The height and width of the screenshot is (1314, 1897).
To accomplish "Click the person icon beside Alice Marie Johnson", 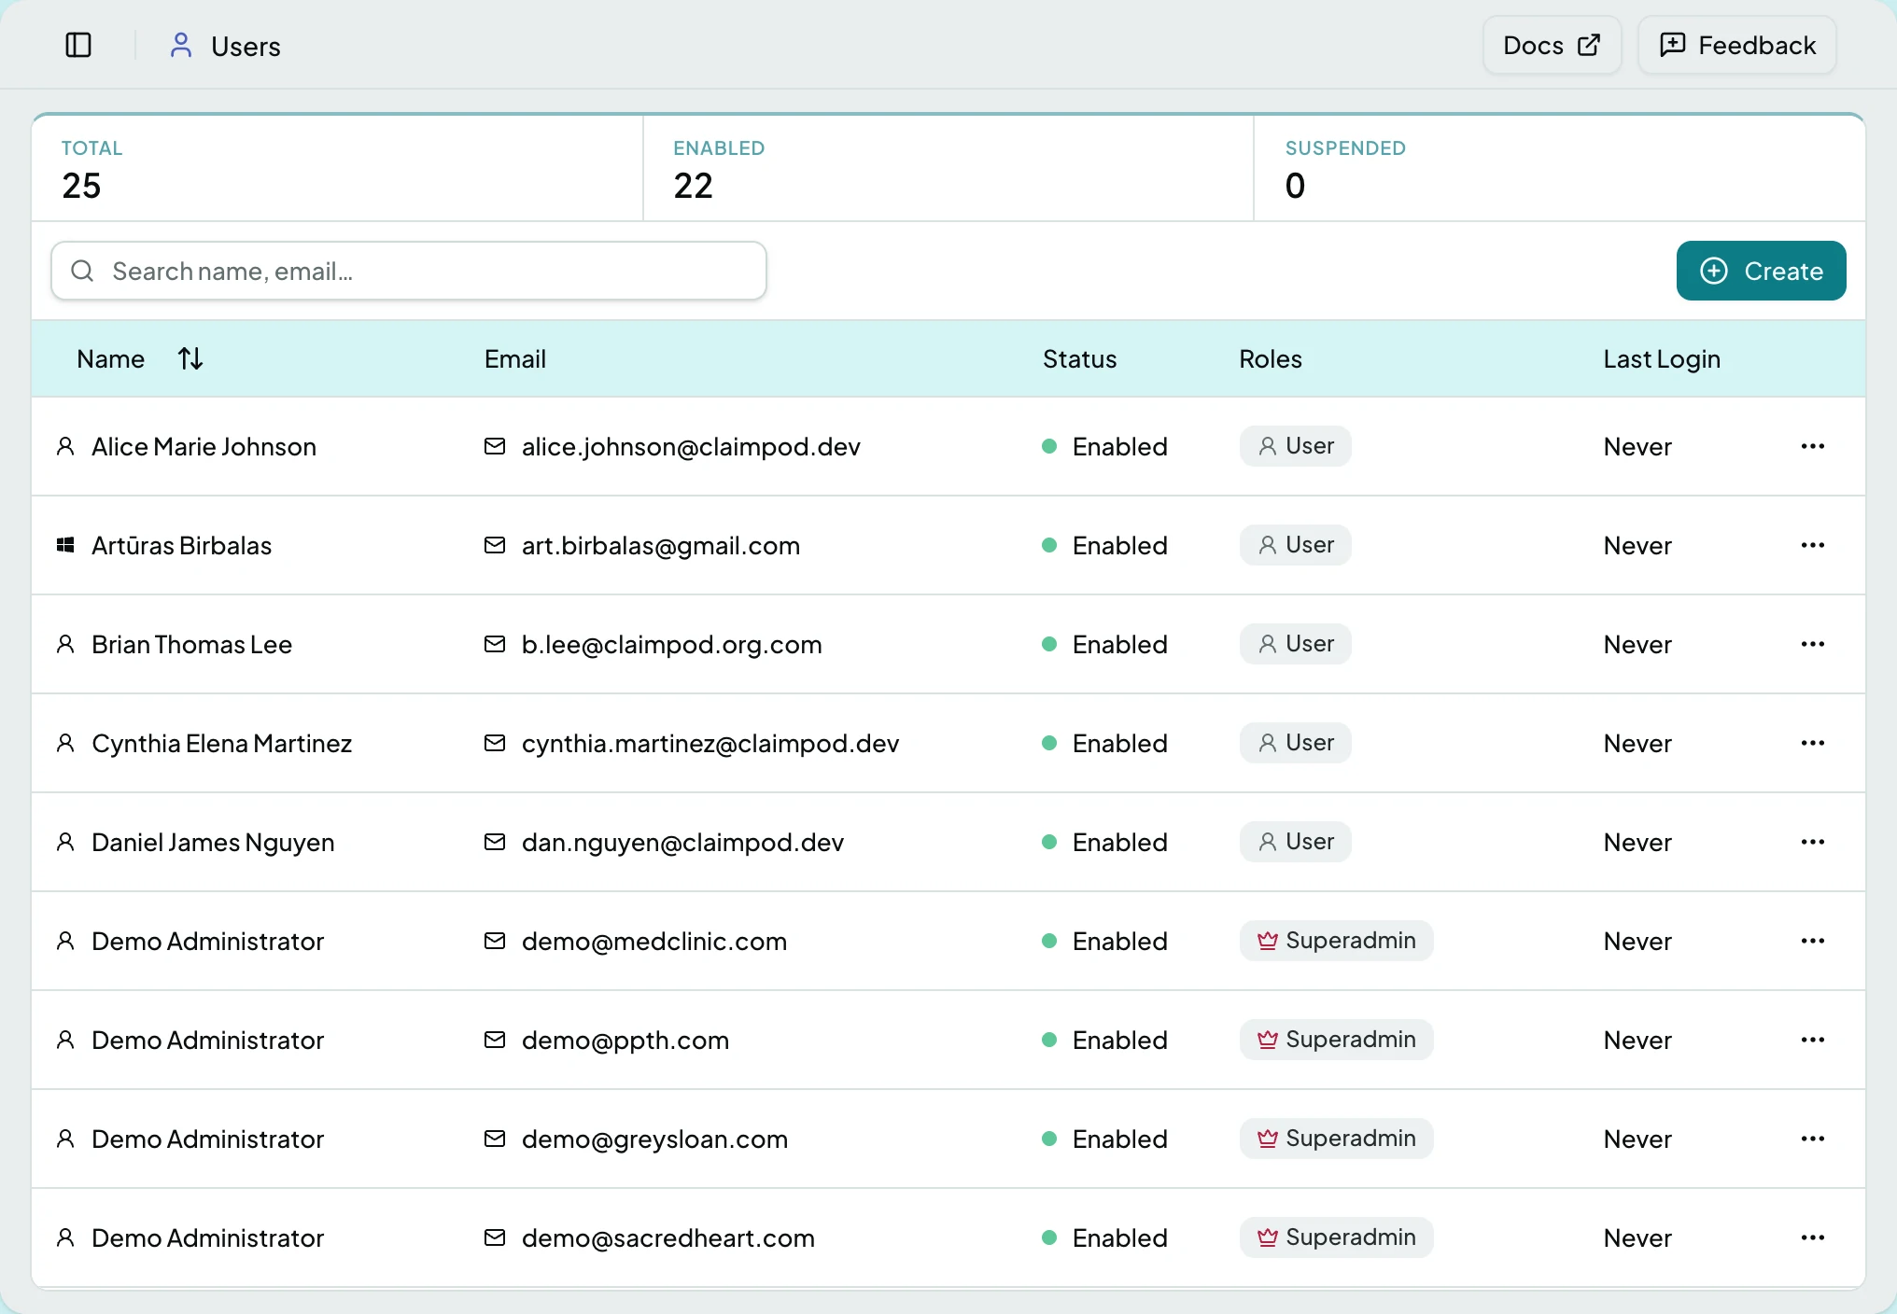I will [65, 446].
